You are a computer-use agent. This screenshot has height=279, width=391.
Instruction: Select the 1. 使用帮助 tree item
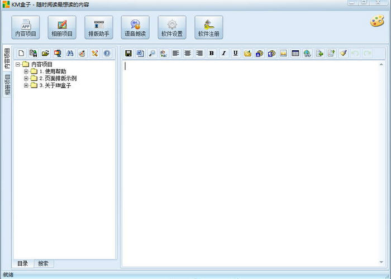pos(53,71)
